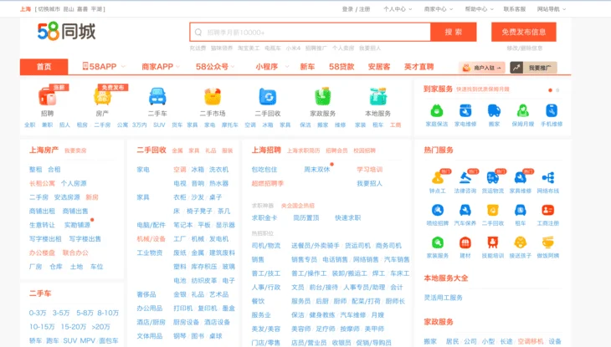Open the 首页 tab
The image size is (611, 347).
click(x=44, y=67)
